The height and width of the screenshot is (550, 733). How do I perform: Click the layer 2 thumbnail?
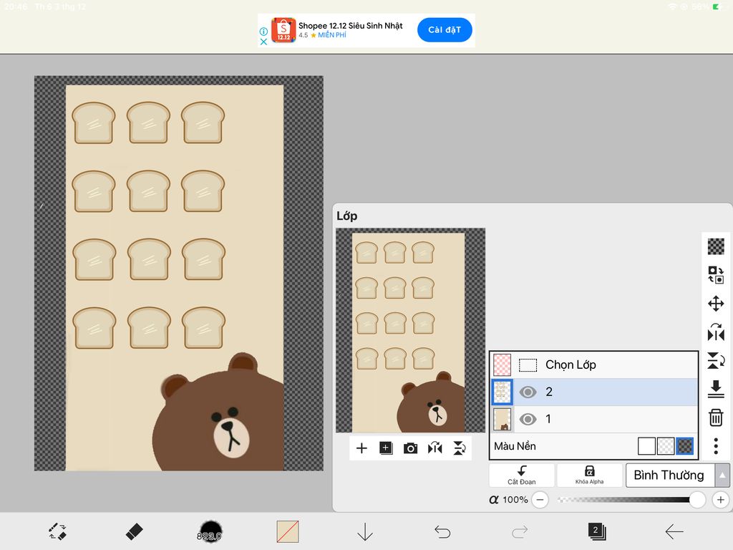pyautogui.click(x=502, y=392)
